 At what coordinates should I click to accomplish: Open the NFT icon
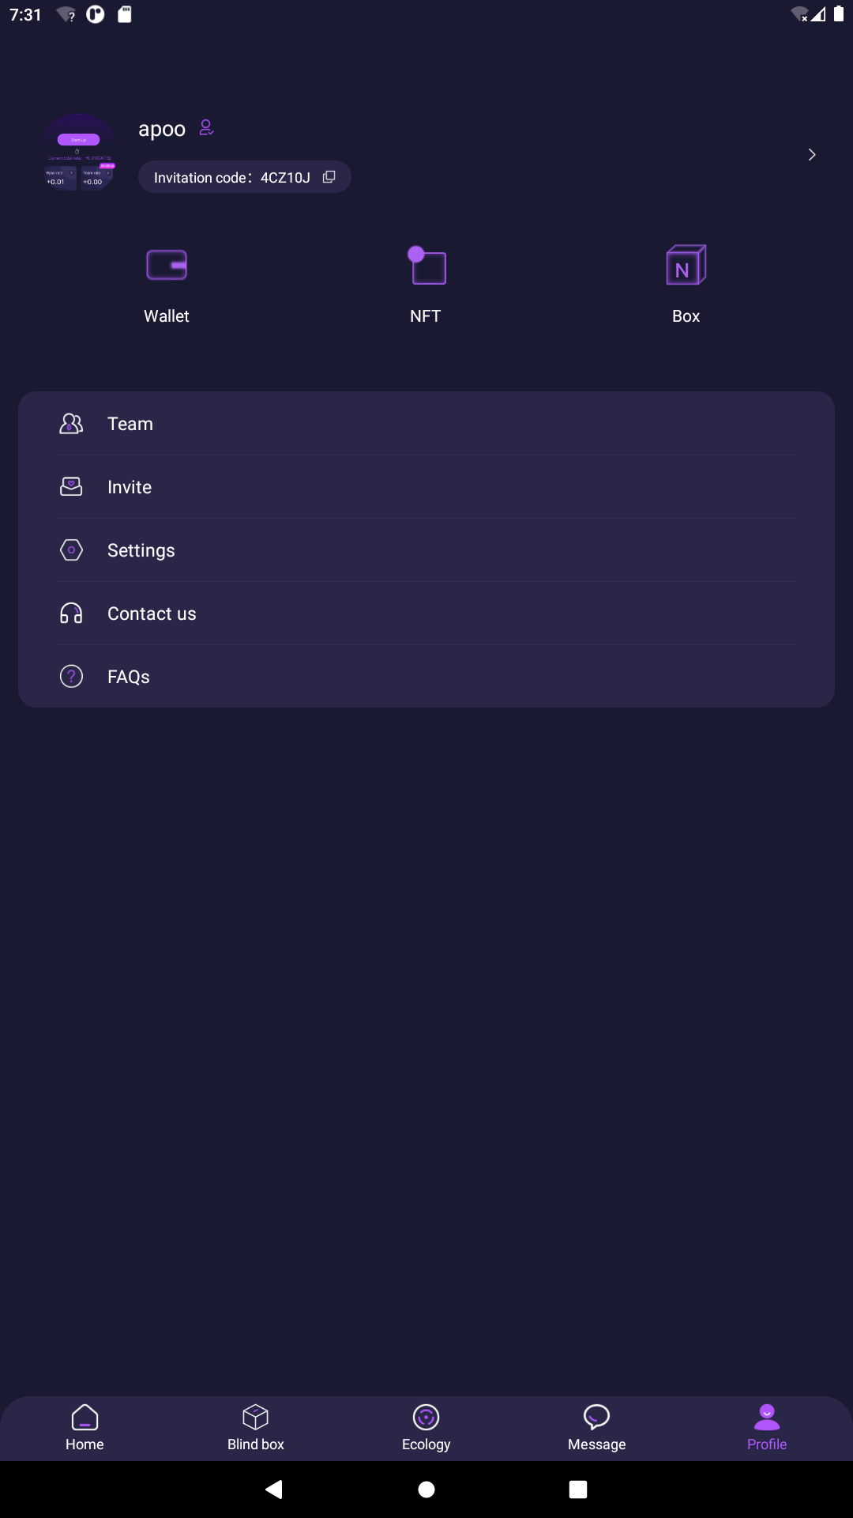pos(426,265)
